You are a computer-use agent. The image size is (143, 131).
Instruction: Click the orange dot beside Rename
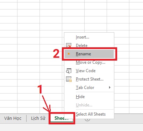coord(69,54)
